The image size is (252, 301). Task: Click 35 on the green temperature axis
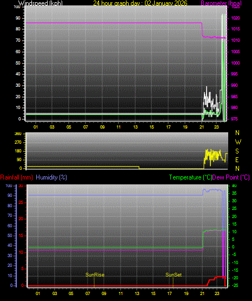tap(234, 193)
